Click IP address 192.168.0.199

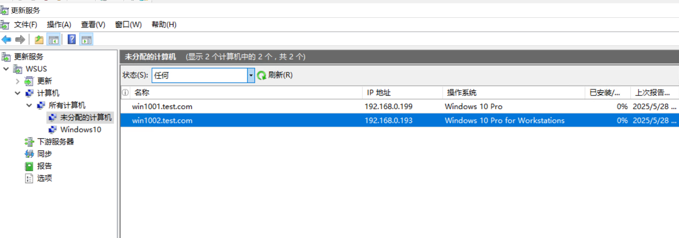click(388, 106)
